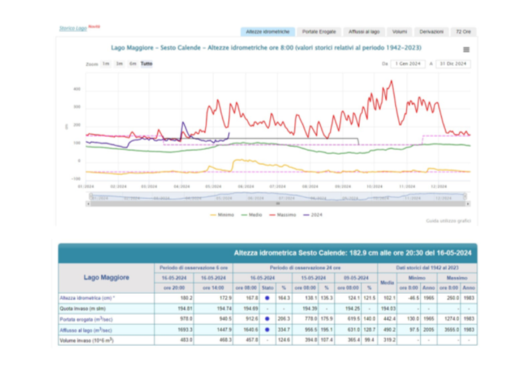
Task: Click the blue Stato dot for Portata erogata
Action: pyautogui.click(x=267, y=318)
